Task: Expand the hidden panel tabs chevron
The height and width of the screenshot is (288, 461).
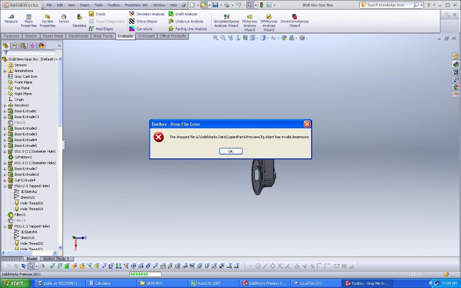Action: 59,46
